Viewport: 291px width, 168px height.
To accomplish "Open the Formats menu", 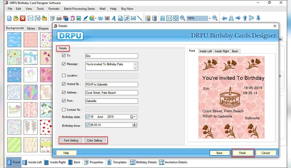I will (54, 9).
